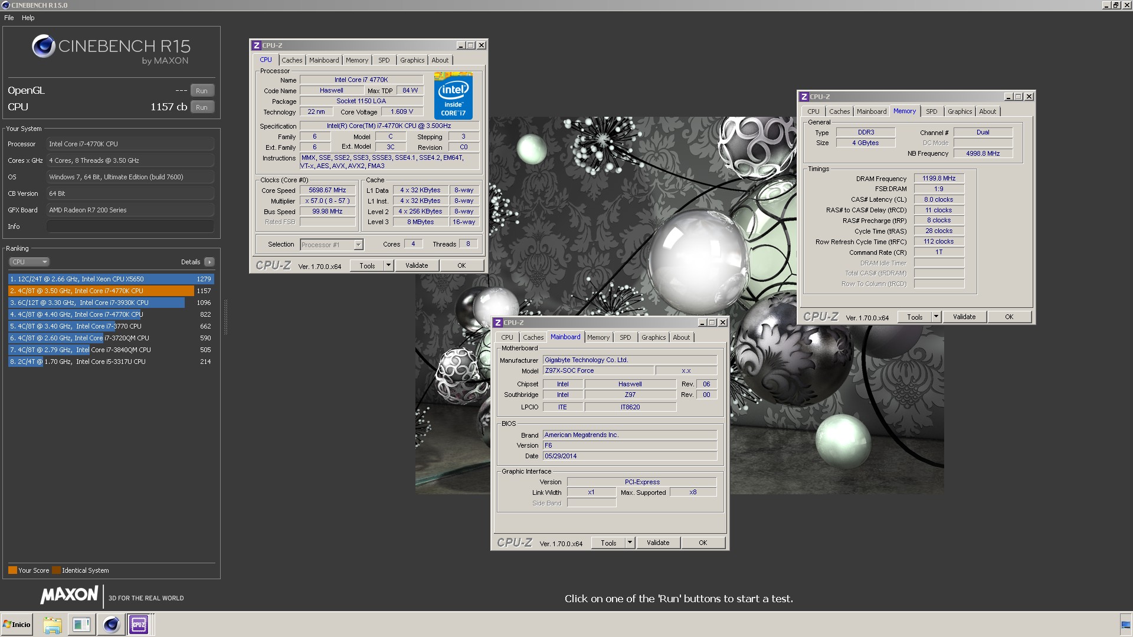Click Tools button in Memory window
This screenshot has width=1133, height=637.
915,317
